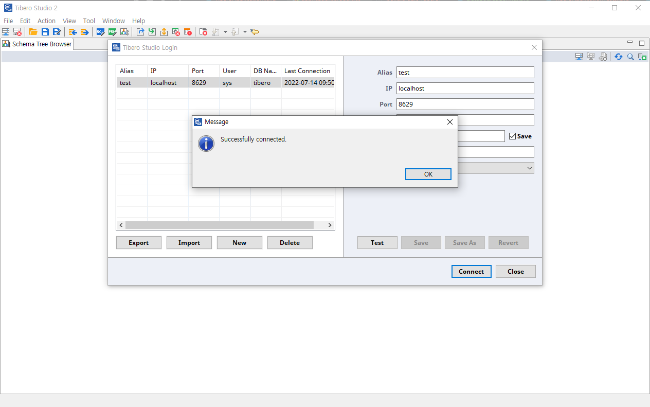Open the green PSM editor icon
This screenshot has height=407, width=650.
click(x=113, y=32)
